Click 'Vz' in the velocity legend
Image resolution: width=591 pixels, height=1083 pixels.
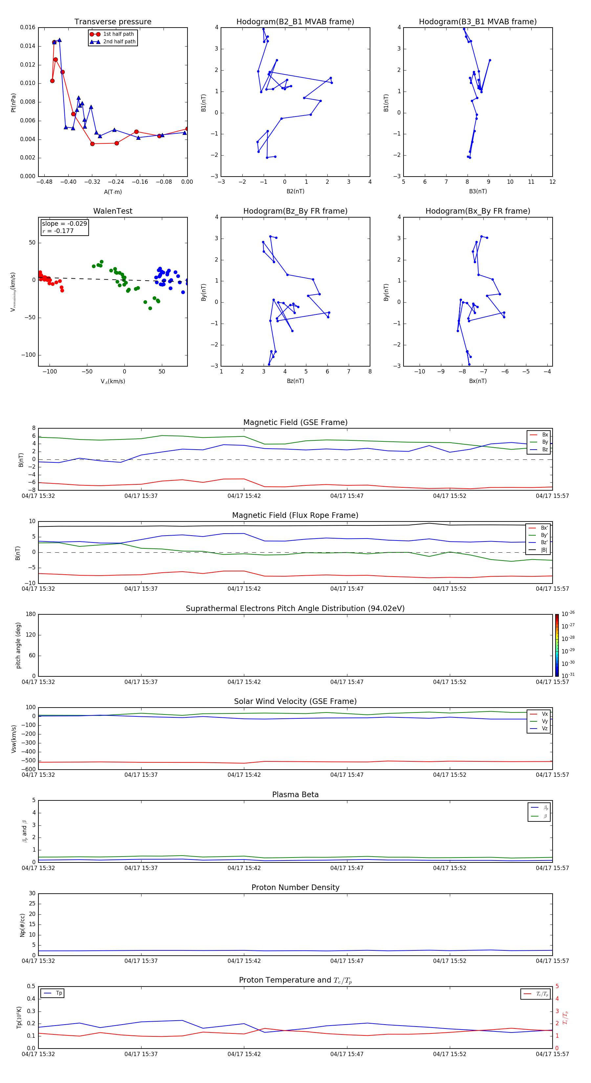539,729
